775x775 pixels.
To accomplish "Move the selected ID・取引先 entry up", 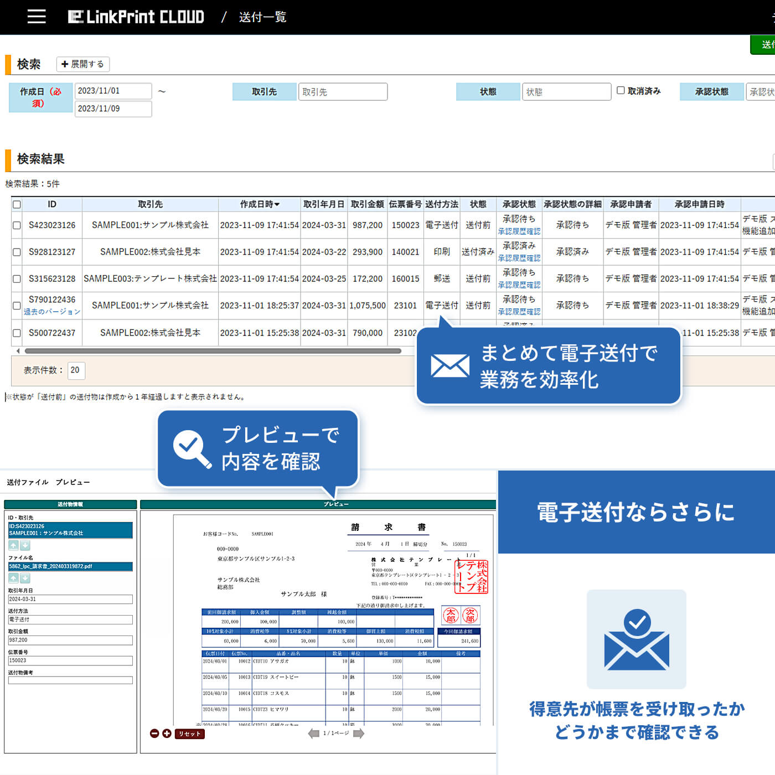I will point(14,545).
